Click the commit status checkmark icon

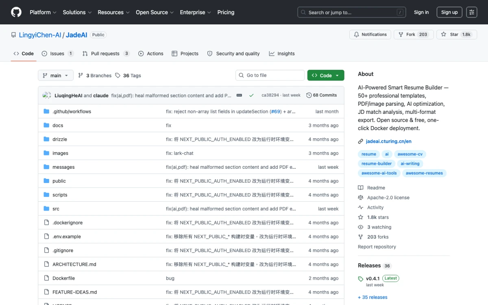coord(251,95)
